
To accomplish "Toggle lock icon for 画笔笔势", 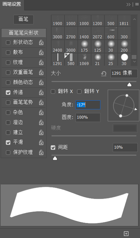I will 41,103.
